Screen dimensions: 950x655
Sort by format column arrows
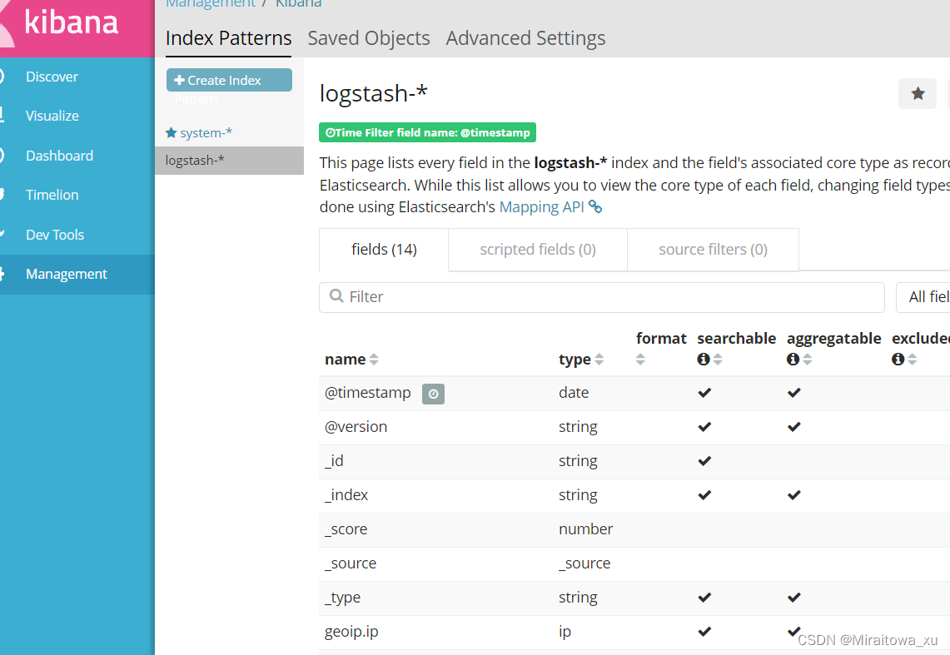point(640,360)
